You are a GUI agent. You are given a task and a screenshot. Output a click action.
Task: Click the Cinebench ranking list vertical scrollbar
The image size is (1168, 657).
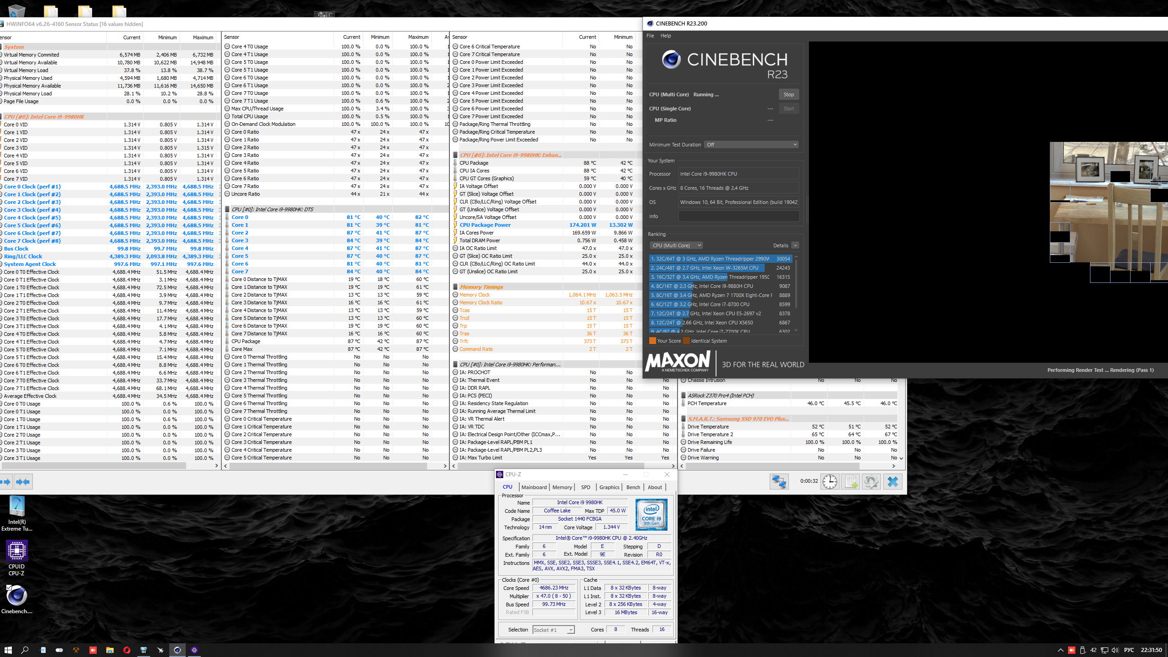coord(796,283)
